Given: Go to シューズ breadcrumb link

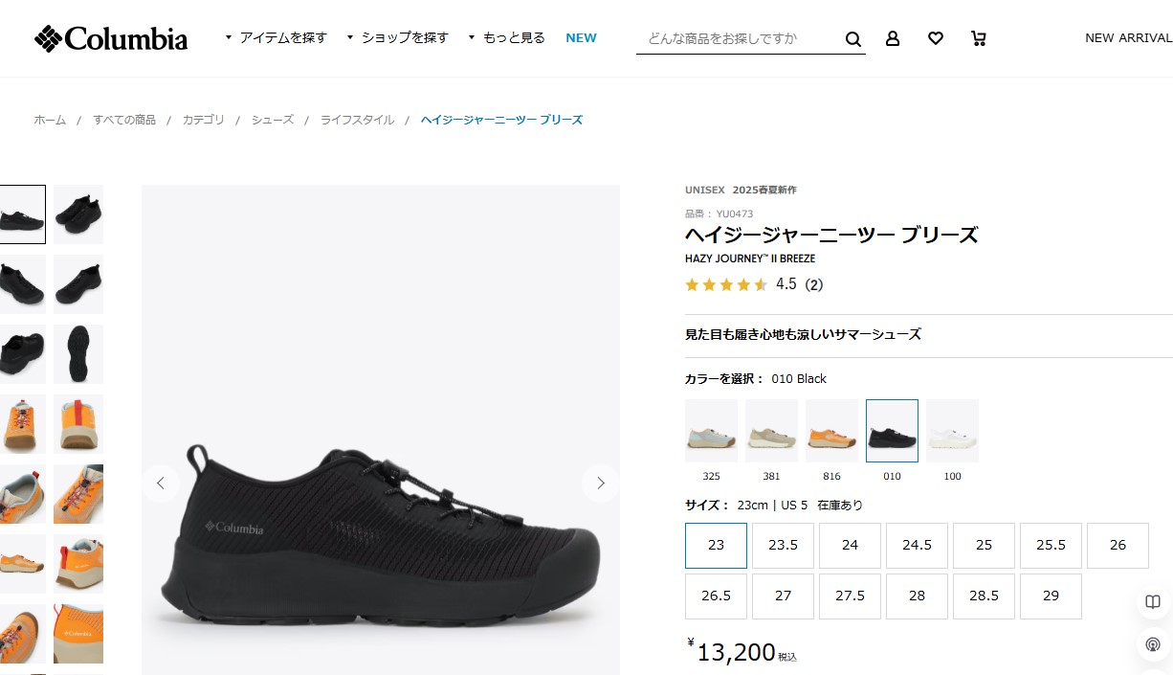Looking at the screenshot, I should pos(273,120).
